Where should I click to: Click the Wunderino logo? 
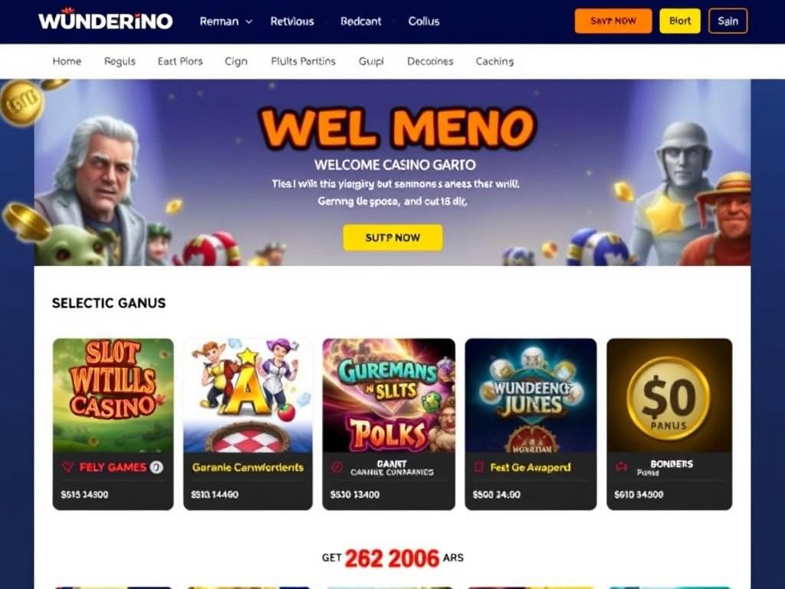[x=105, y=20]
